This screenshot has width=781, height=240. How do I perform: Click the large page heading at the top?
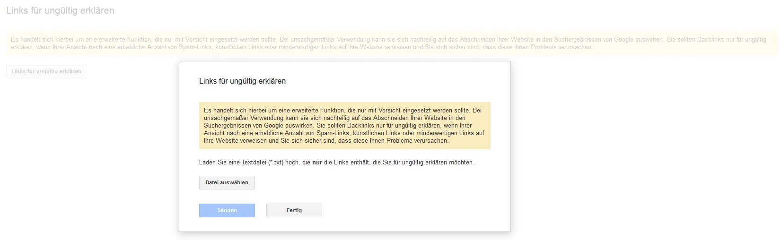point(60,10)
